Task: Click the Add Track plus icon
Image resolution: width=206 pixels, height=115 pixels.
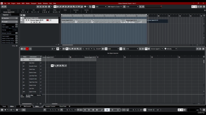Action: (x=21, y=15)
